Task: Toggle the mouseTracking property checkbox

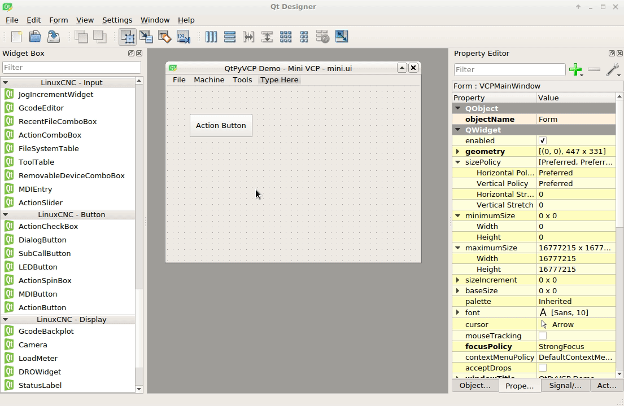Action: tap(543, 336)
